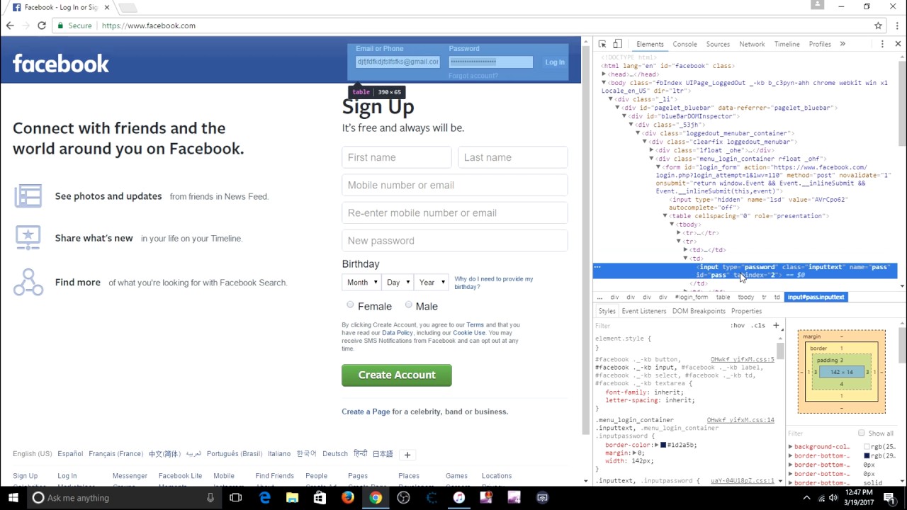907x510 pixels.
Task: Open the Year birthday dropdown
Action: [x=431, y=282]
